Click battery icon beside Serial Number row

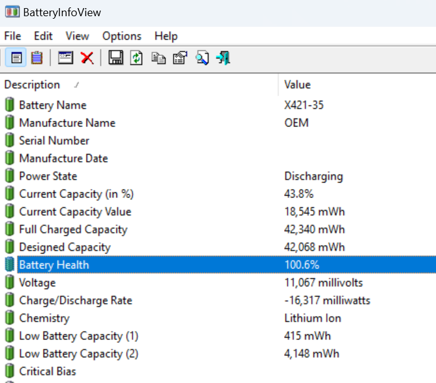coord(10,140)
